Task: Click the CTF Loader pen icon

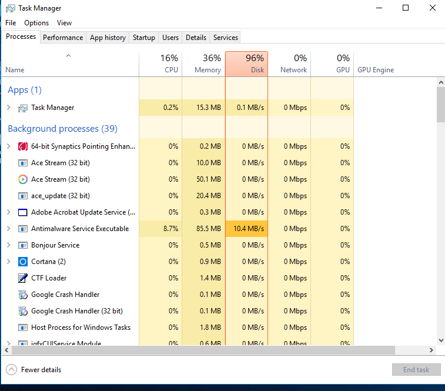Action: click(23, 278)
